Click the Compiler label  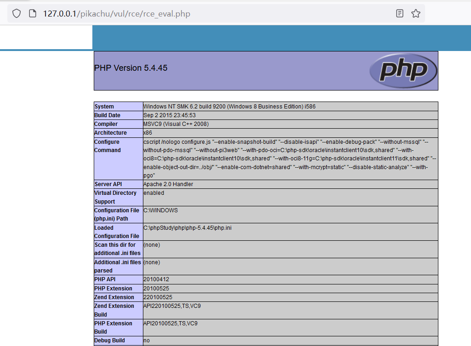pyautogui.click(x=106, y=124)
